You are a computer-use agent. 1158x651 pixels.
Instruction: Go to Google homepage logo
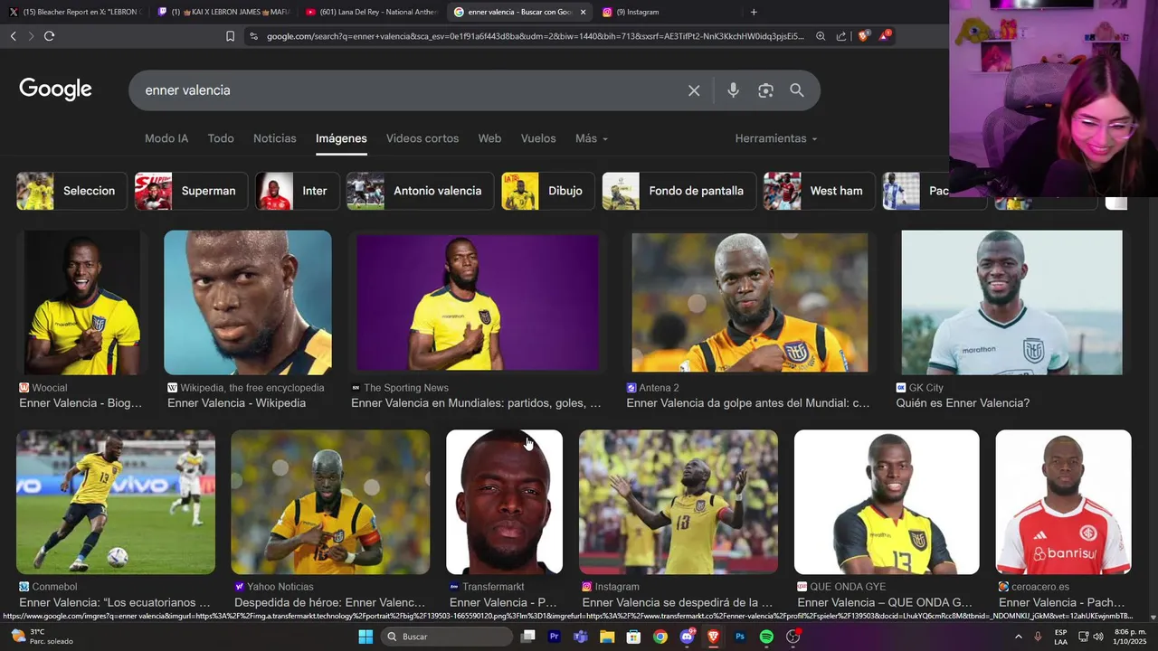55,90
